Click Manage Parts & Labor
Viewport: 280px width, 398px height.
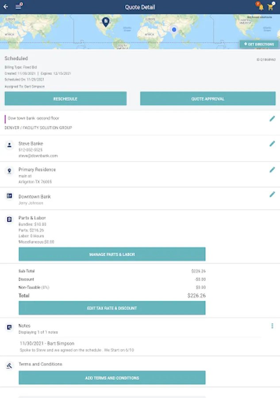[x=112, y=254]
